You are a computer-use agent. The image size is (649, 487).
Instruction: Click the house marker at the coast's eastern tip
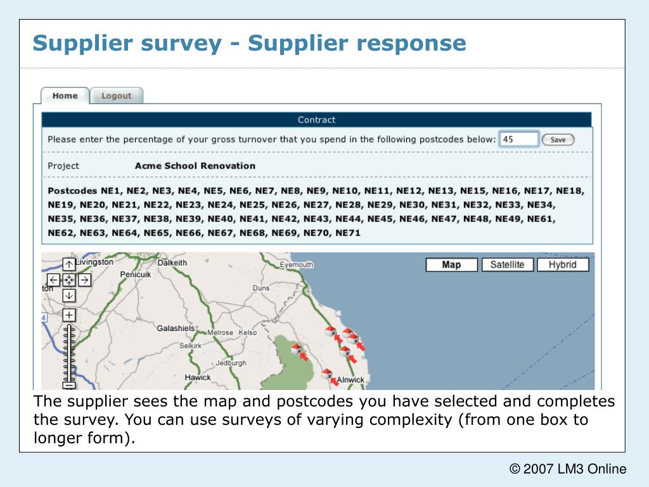(354, 339)
